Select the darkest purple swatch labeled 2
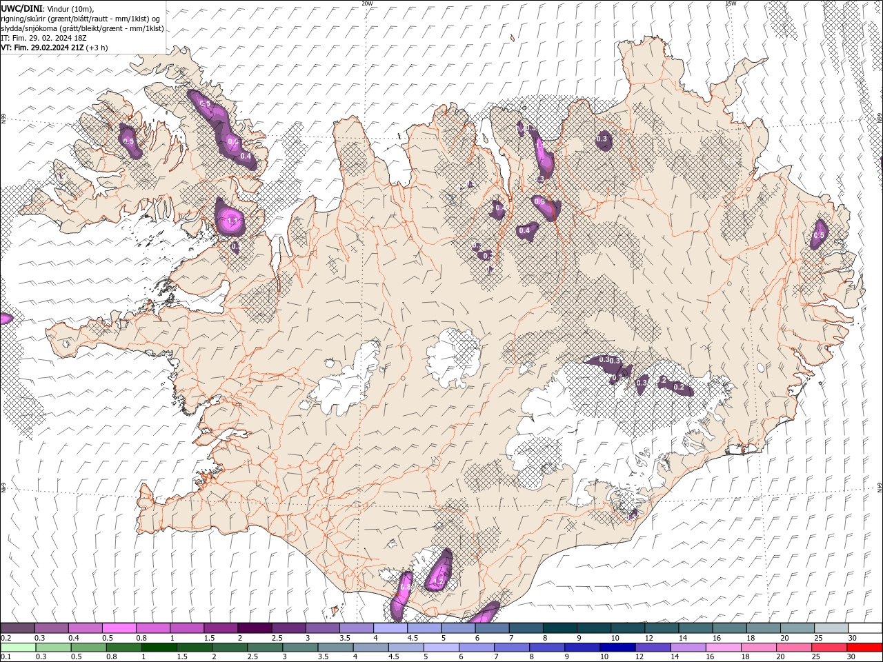The image size is (883, 662). click(255, 628)
